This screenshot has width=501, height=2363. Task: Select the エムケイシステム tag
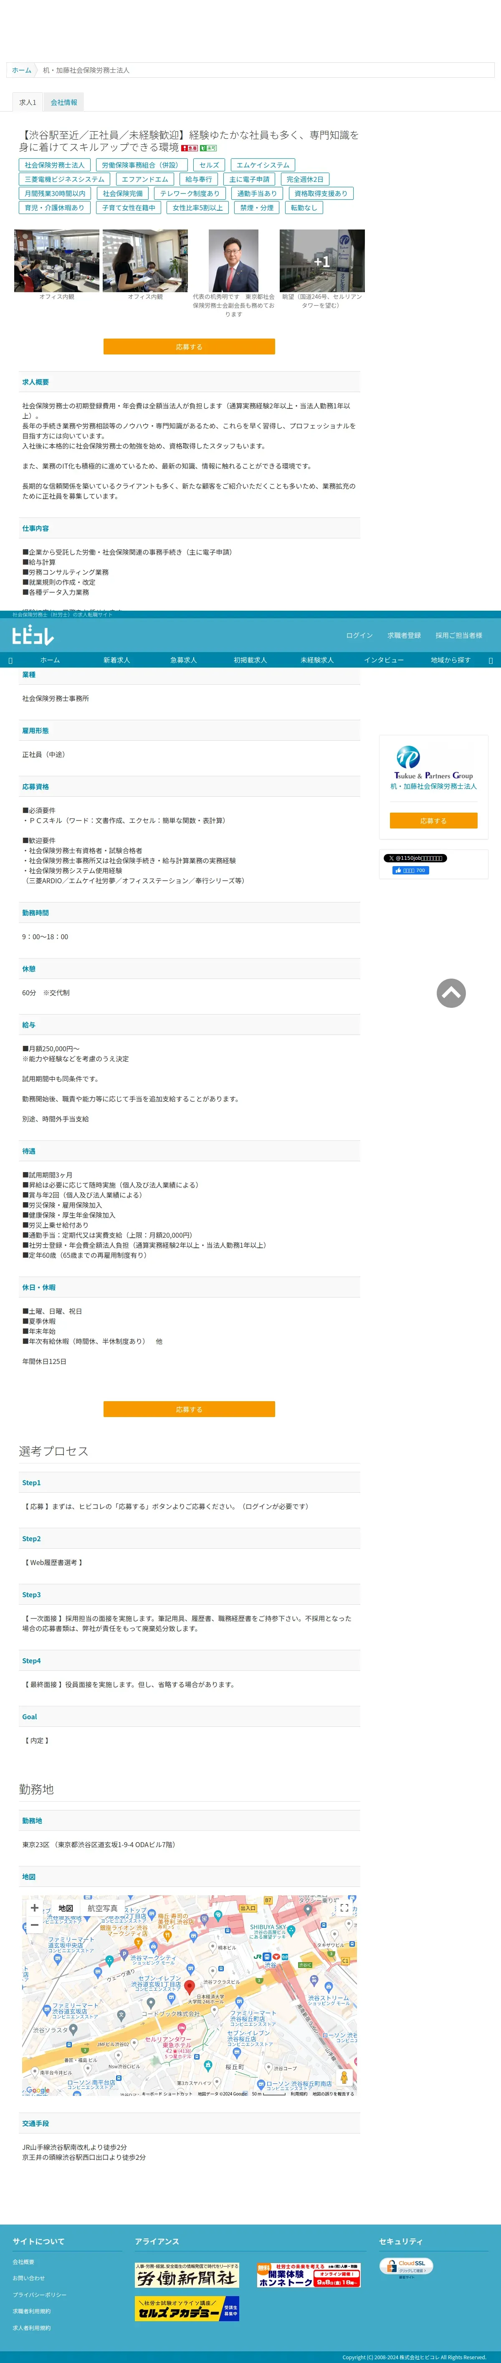[263, 165]
